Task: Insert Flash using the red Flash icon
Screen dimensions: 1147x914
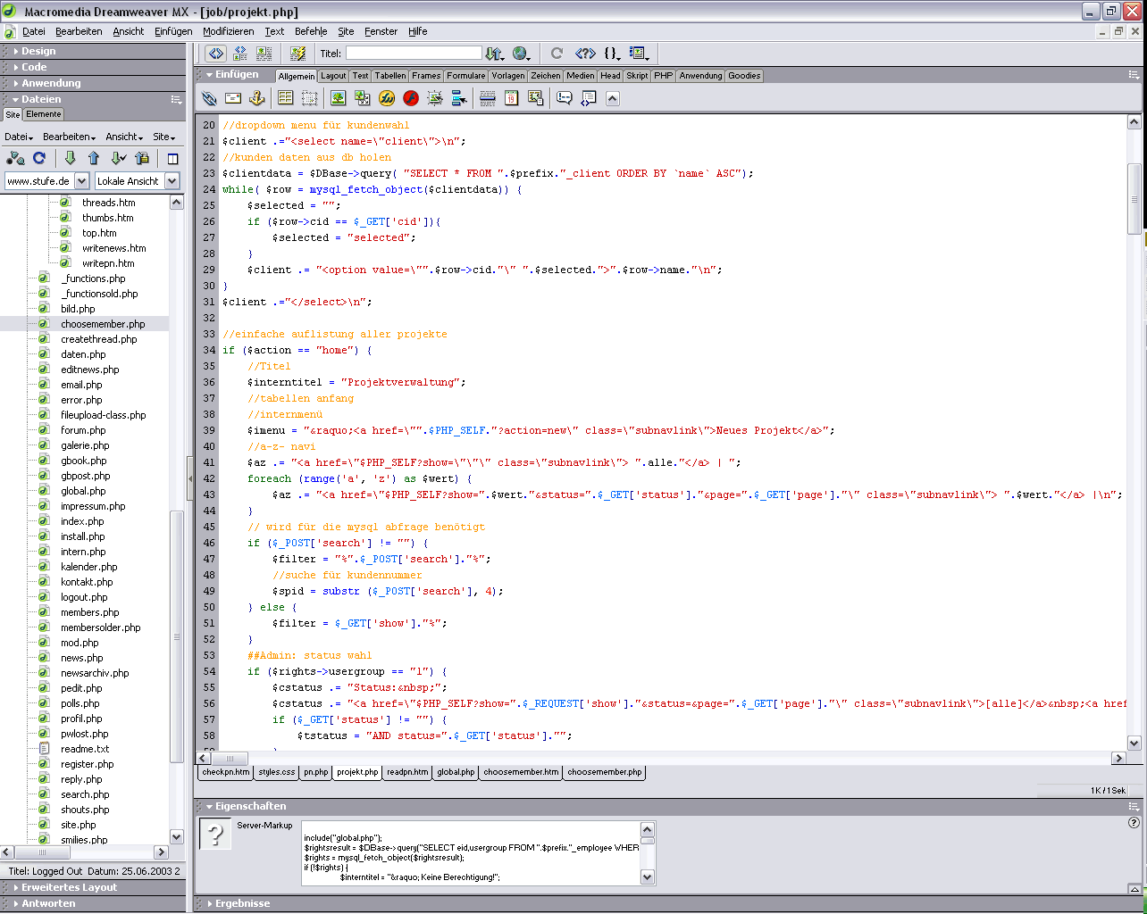Action: pyautogui.click(x=411, y=98)
